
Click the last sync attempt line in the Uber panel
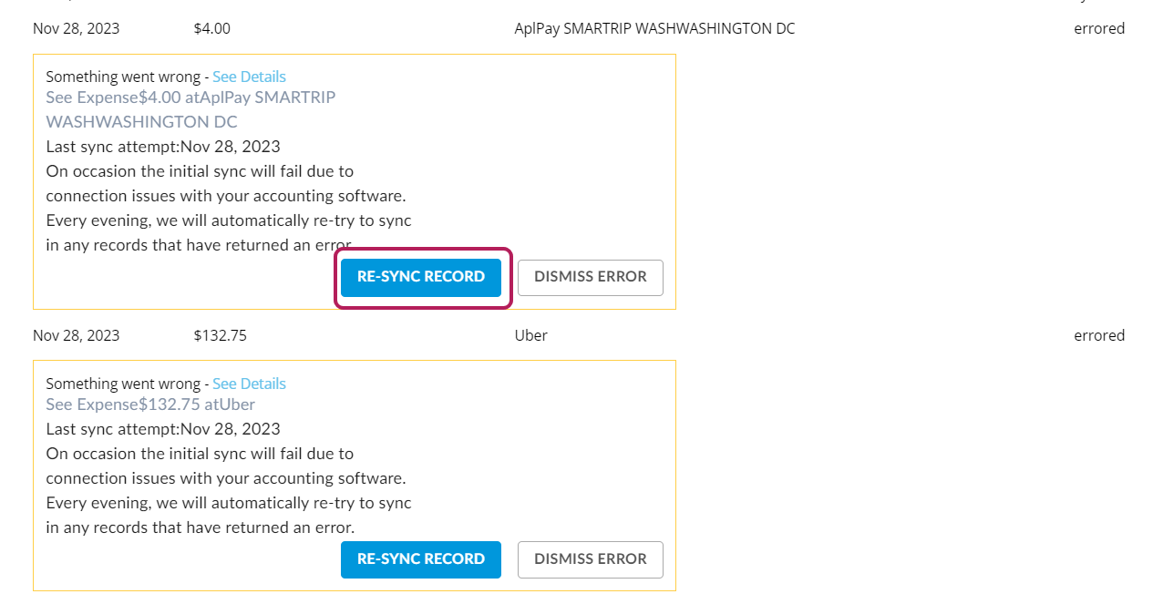tap(162, 429)
